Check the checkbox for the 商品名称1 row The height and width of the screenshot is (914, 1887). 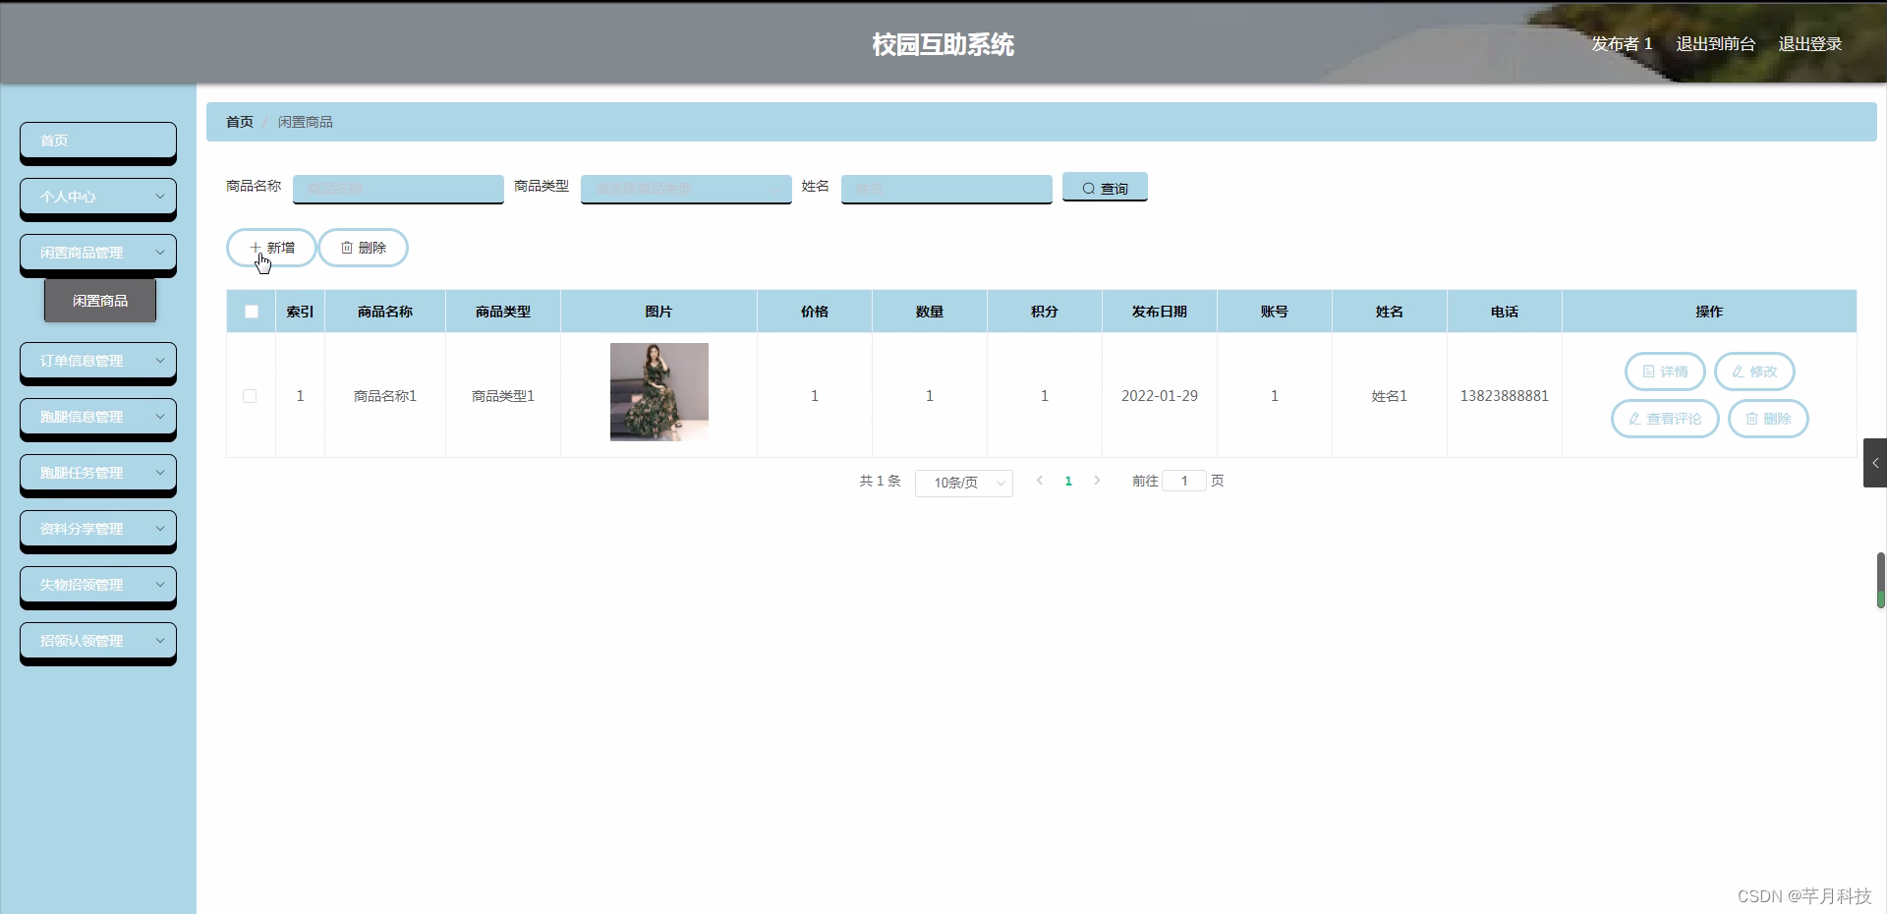(x=250, y=396)
